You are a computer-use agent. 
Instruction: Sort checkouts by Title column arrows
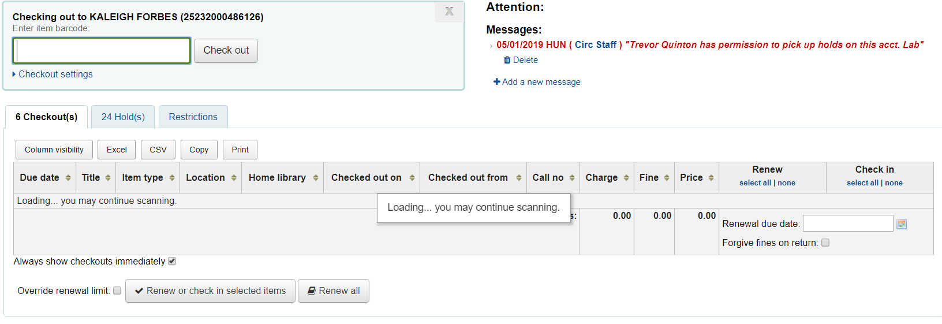point(108,178)
